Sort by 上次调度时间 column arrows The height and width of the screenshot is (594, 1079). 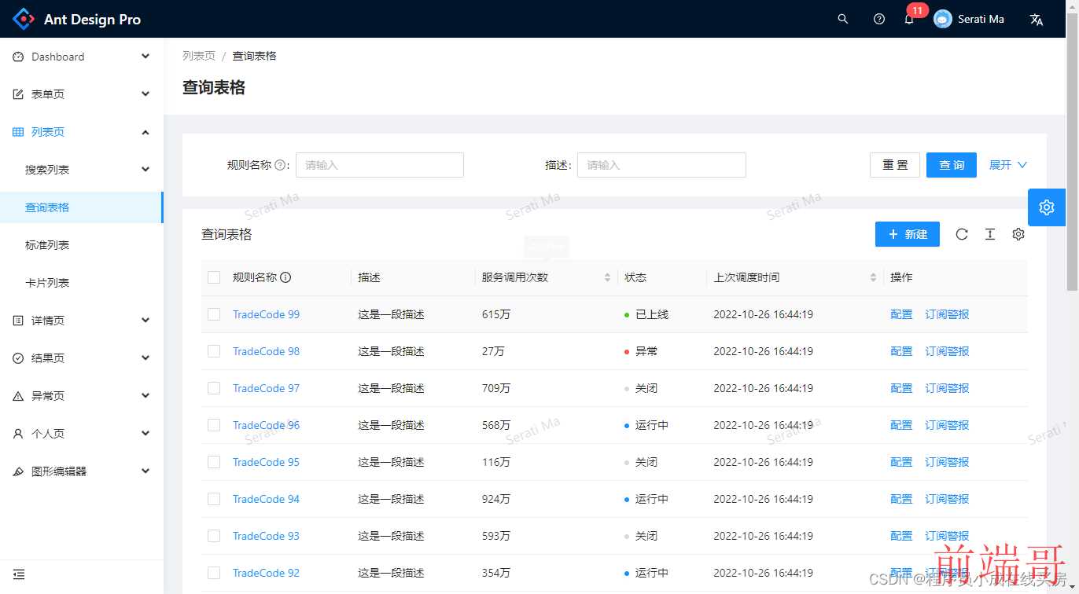(x=873, y=277)
